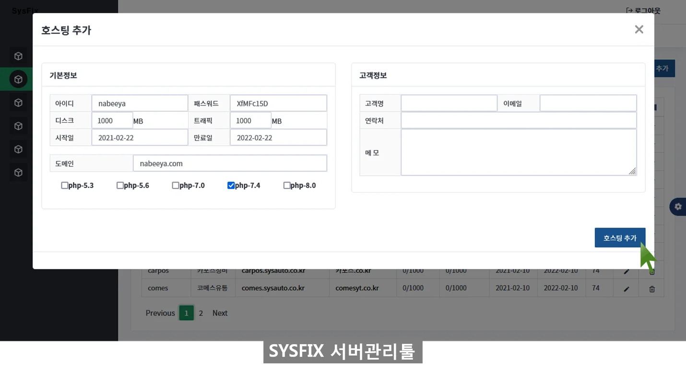This screenshot has height=371, width=686.
Task: Check the php-8.0 checkbox
Action: tap(286, 185)
